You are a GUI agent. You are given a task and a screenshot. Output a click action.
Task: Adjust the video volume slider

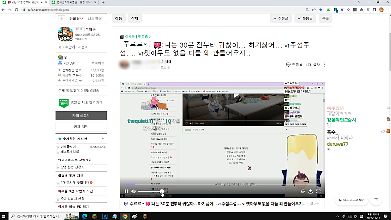click(x=151, y=191)
